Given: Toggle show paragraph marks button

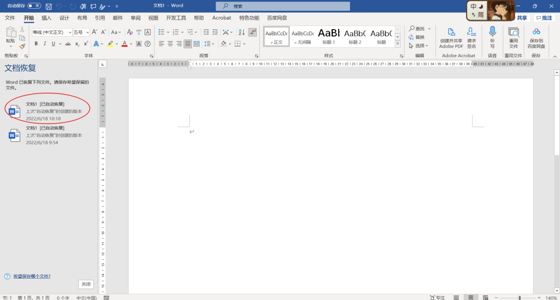Looking at the screenshot, I should pos(253,32).
